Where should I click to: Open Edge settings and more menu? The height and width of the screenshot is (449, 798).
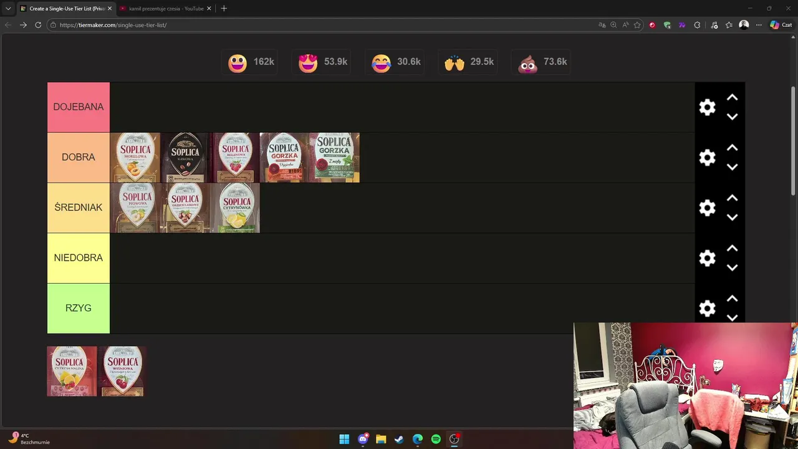pos(759,25)
